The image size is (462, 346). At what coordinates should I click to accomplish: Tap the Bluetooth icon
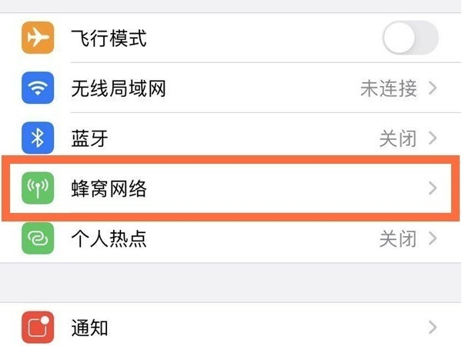click(38, 138)
